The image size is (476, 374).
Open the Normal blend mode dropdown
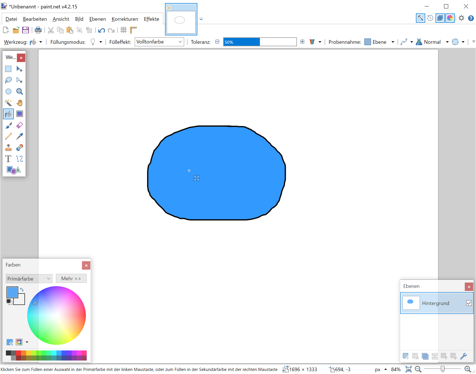tap(447, 42)
